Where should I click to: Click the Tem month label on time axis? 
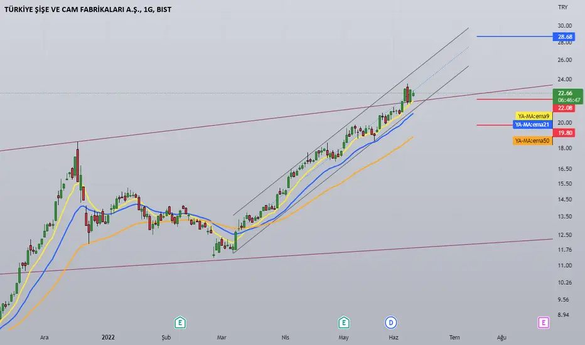[454, 337]
